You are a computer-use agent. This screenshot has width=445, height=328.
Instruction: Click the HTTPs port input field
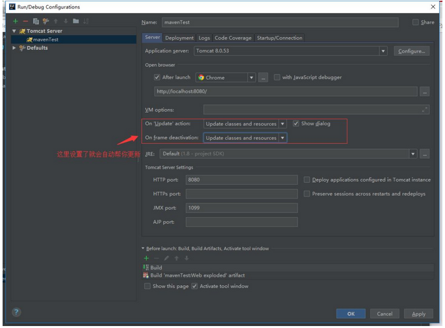tap(242, 194)
